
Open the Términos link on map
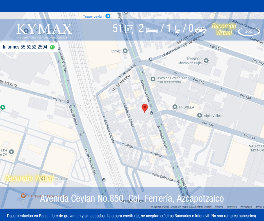[232, 207]
